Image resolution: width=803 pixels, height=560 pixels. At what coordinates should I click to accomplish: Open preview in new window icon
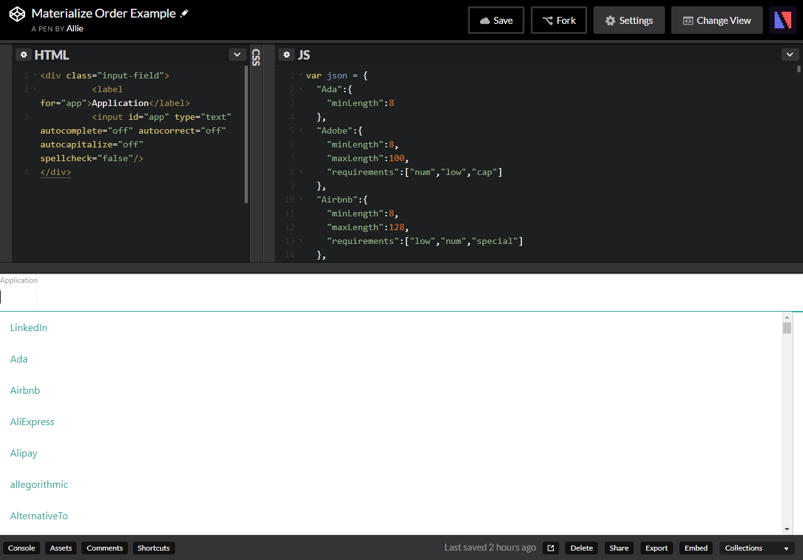550,547
